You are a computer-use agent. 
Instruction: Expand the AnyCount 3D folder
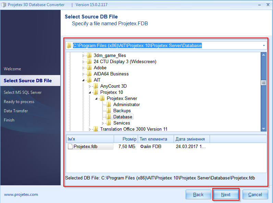pyautogui.click(x=90, y=86)
